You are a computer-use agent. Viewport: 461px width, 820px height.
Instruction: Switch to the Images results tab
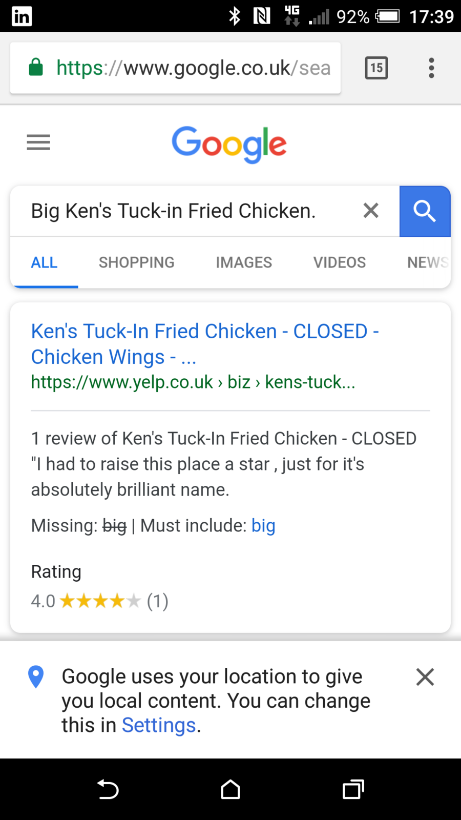tap(244, 262)
